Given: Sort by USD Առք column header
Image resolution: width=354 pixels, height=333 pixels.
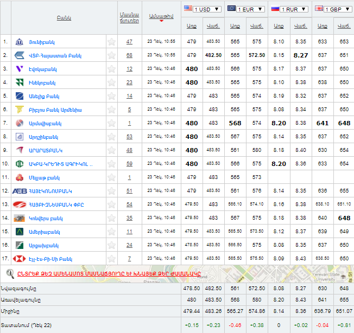Looking at the screenshot, I should [x=192, y=26].
